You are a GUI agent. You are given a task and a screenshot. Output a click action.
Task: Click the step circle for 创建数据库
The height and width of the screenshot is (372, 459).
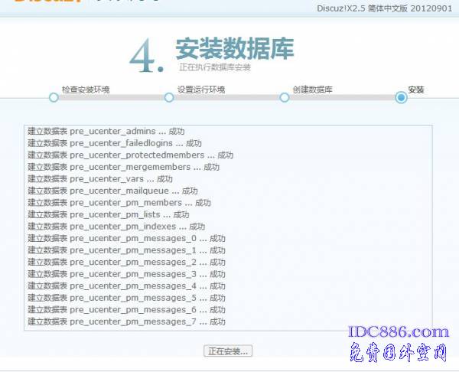click(284, 97)
